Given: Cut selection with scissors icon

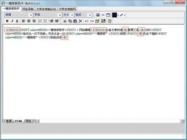Looking at the screenshot, I should point(65,21).
